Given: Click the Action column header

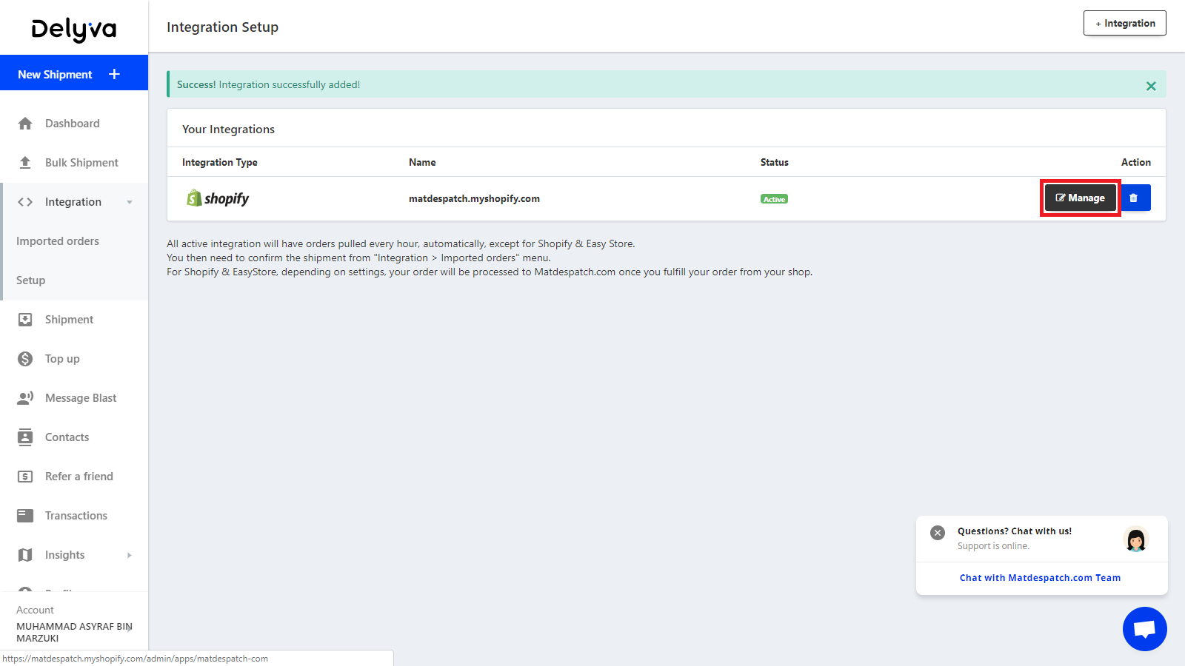Looking at the screenshot, I should coord(1136,162).
